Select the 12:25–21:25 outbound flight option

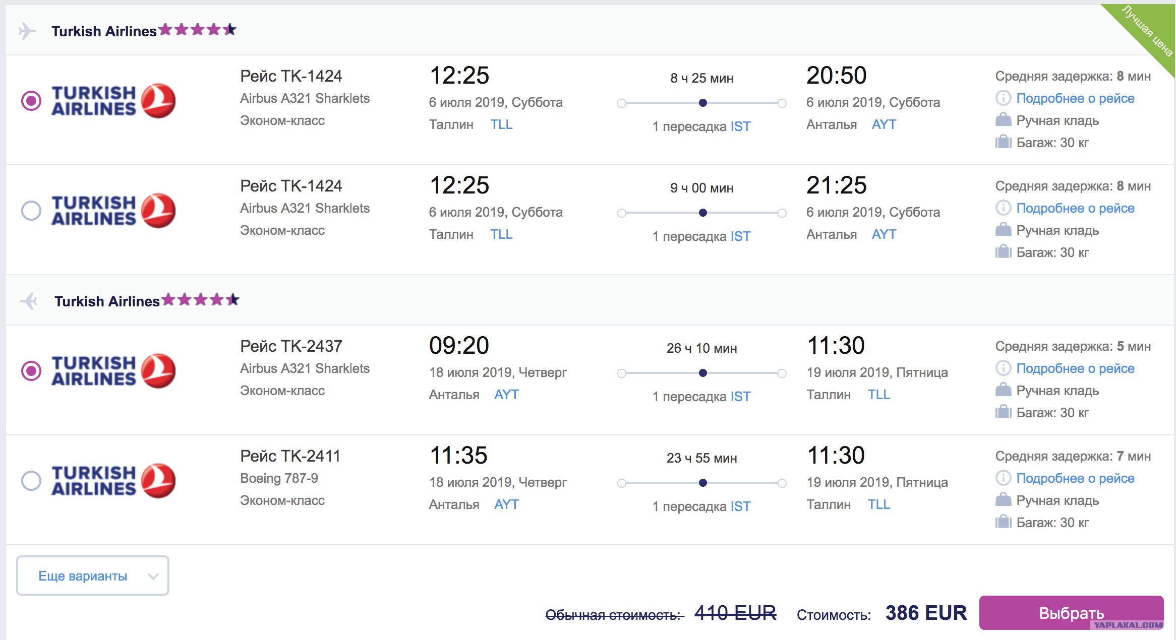pos(31,211)
